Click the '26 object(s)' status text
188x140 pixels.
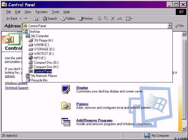[x=10, y=136]
